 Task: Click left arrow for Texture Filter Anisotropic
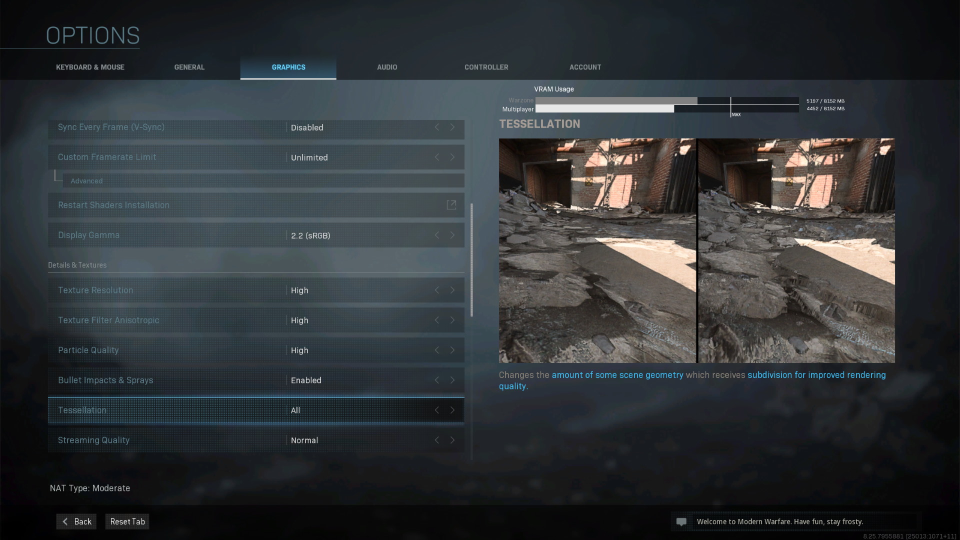437,320
